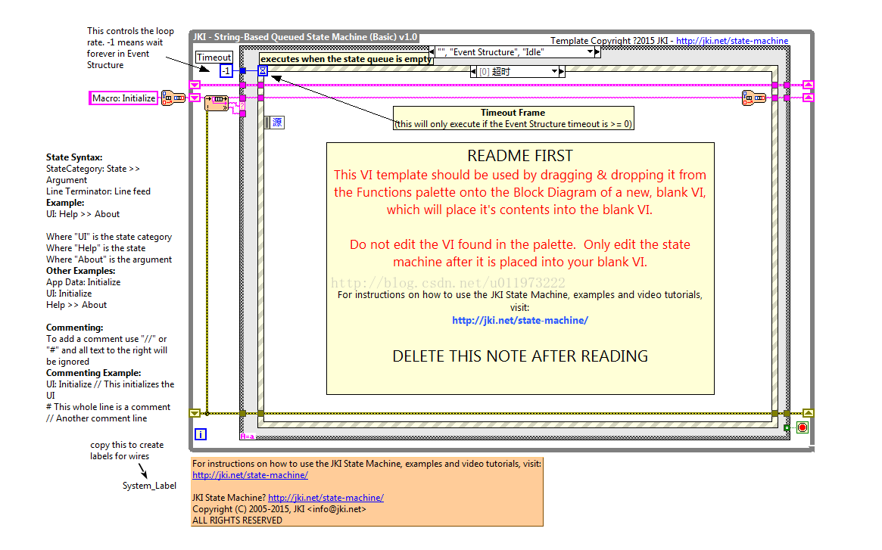This screenshot has height=550, width=882.
Task: Select the 'Commenting:' heading text
Action: pos(74,328)
